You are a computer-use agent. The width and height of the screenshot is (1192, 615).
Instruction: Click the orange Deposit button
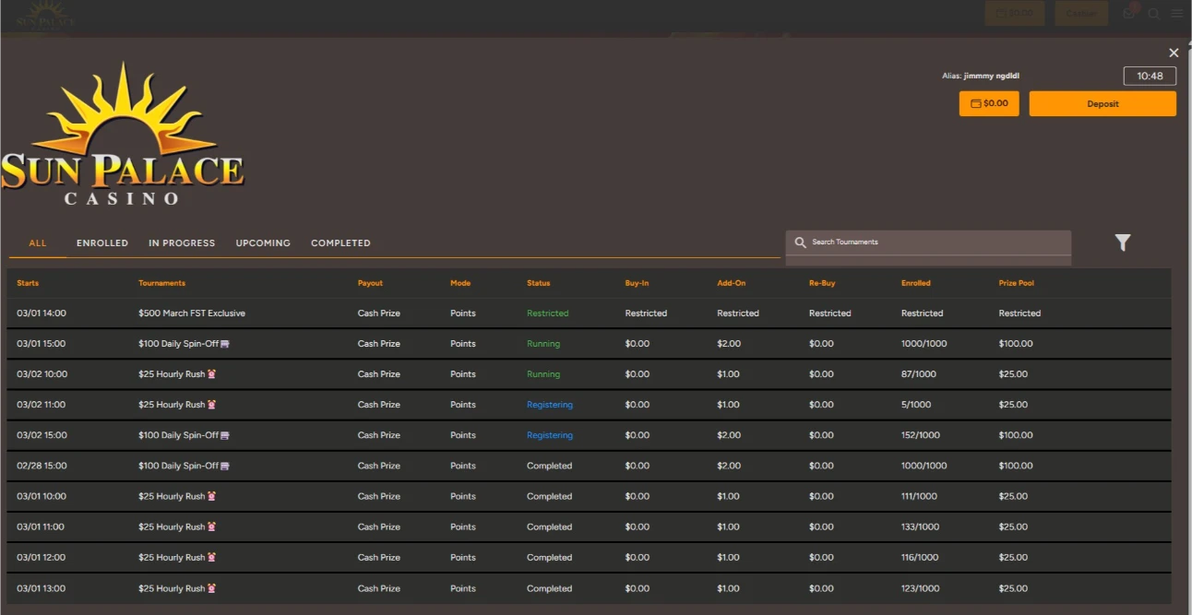1102,103
